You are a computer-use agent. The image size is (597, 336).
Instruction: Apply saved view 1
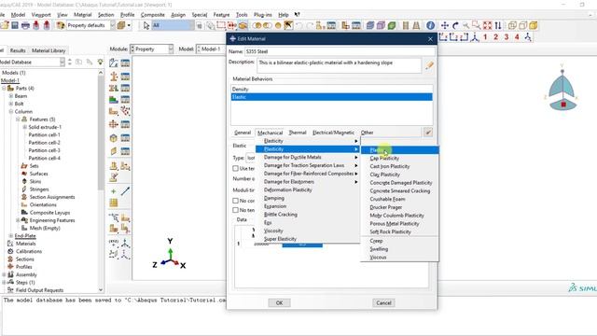tap(485, 37)
